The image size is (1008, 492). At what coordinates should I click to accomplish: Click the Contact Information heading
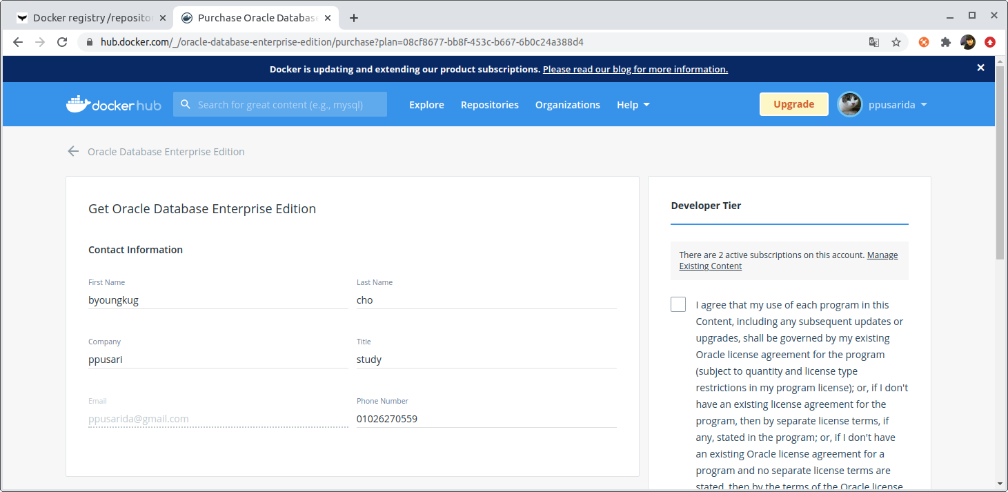tap(135, 250)
